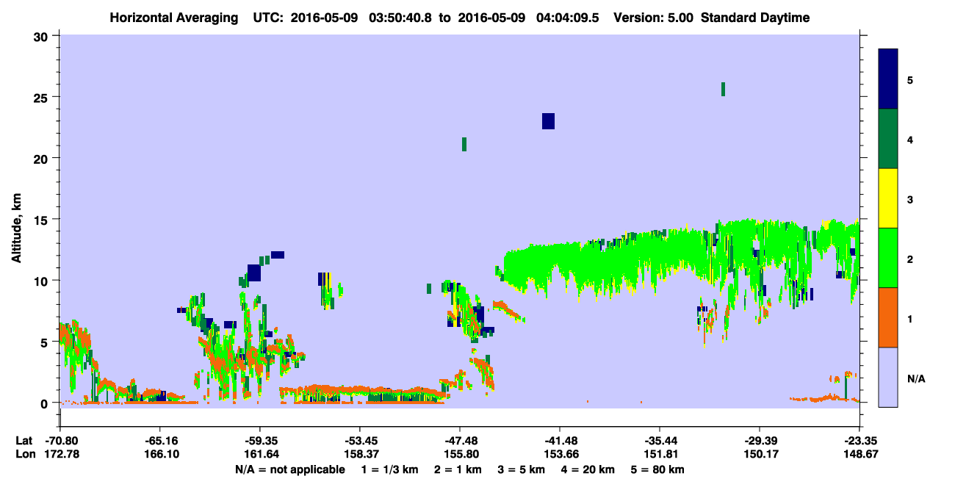Click longitude value '158.37'
The width and height of the screenshot is (955, 490).
[x=360, y=454]
